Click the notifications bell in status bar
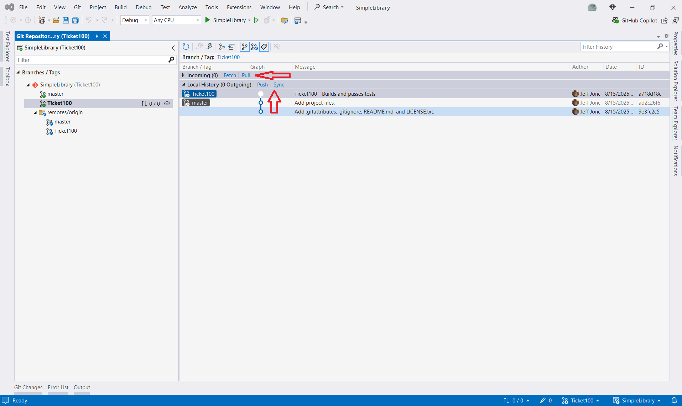 (x=674, y=400)
